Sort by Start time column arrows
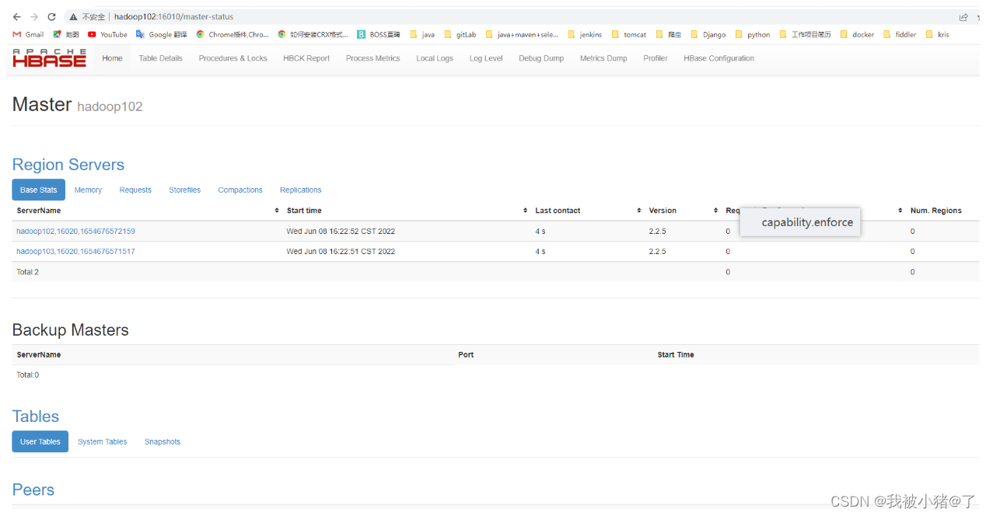 [x=526, y=211]
